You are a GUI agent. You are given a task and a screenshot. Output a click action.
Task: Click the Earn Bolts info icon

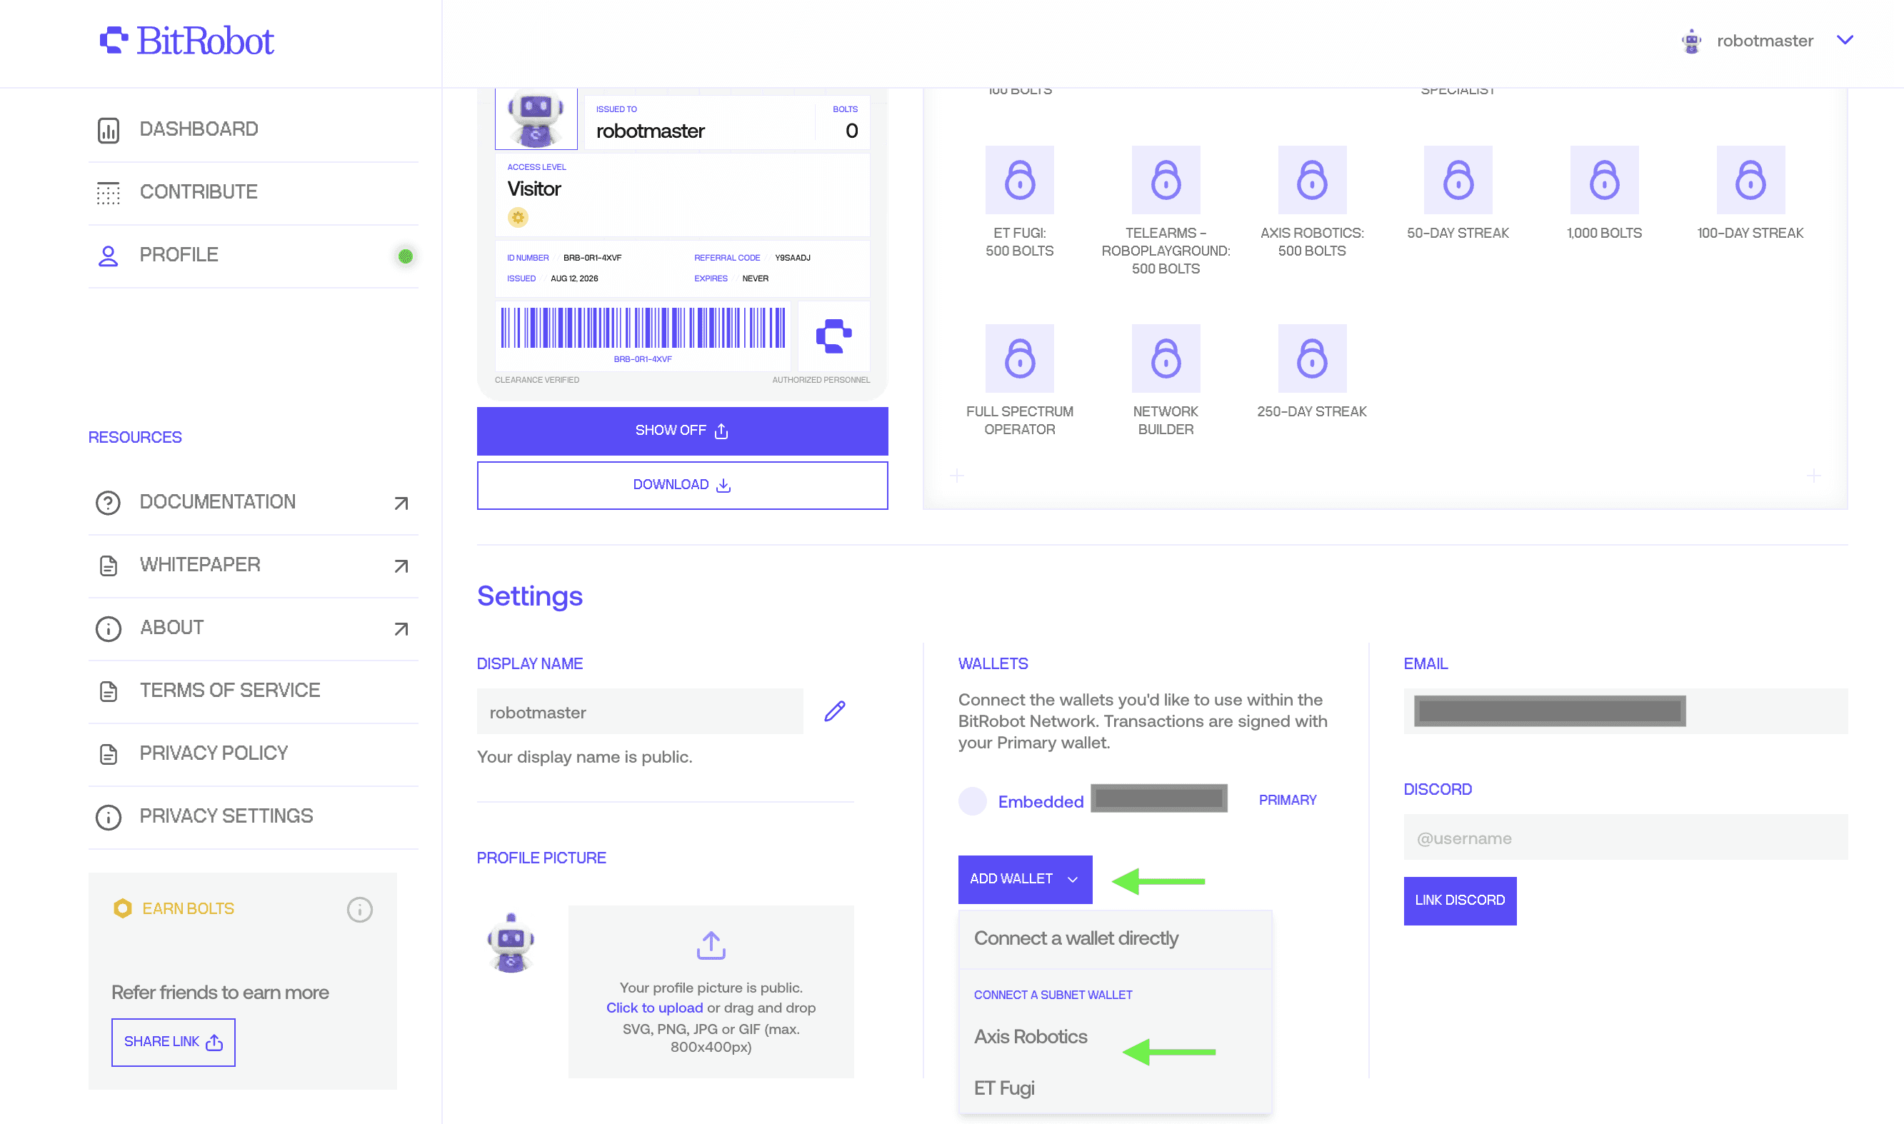(360, 910)
